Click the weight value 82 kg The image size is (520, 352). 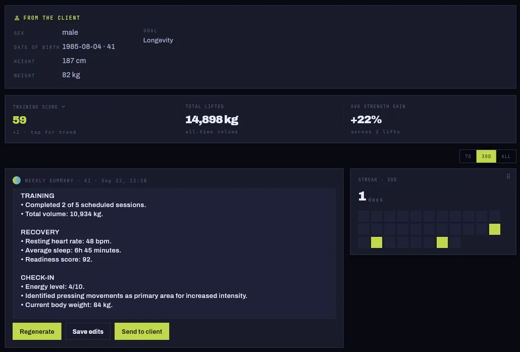click(71, 75)
